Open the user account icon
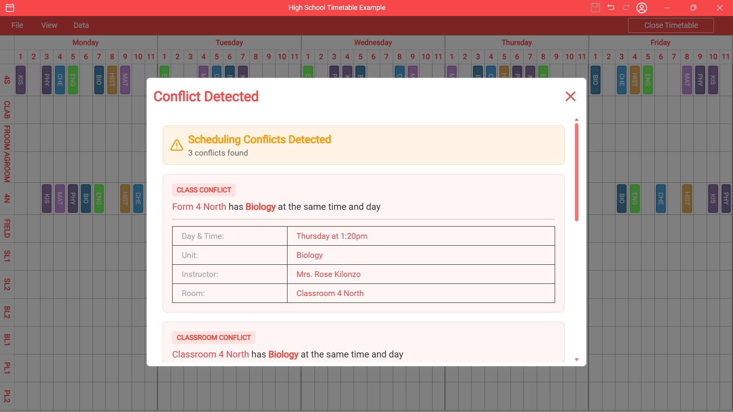The image size is (733, 412). coord(642,8)
